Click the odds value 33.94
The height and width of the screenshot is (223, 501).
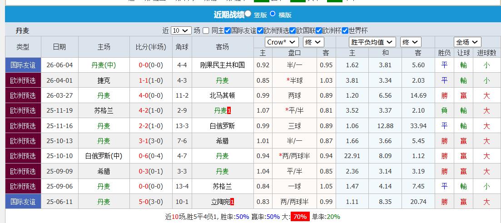[x=418, y=126]
